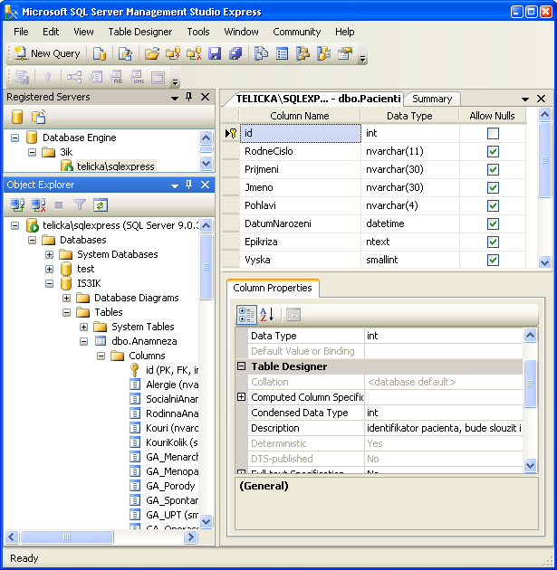
Task: Click down arrow of column grid scrollbar
Action: [544, 261]
